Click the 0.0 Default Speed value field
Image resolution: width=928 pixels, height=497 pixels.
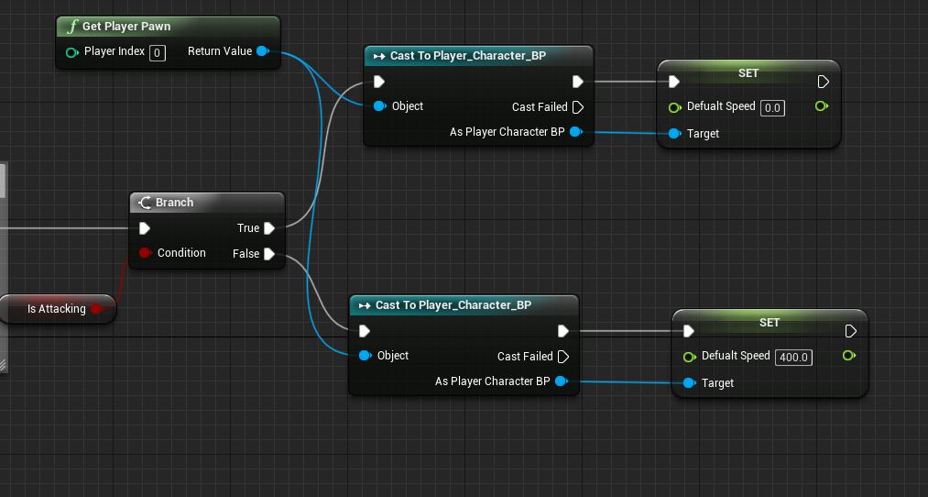(772, 107)
